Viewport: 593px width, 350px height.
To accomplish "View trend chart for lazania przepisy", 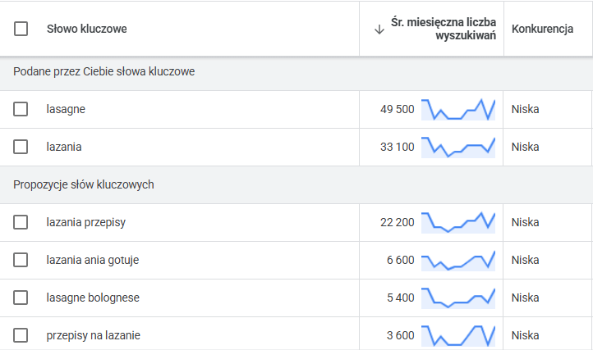I will [458, 222].
